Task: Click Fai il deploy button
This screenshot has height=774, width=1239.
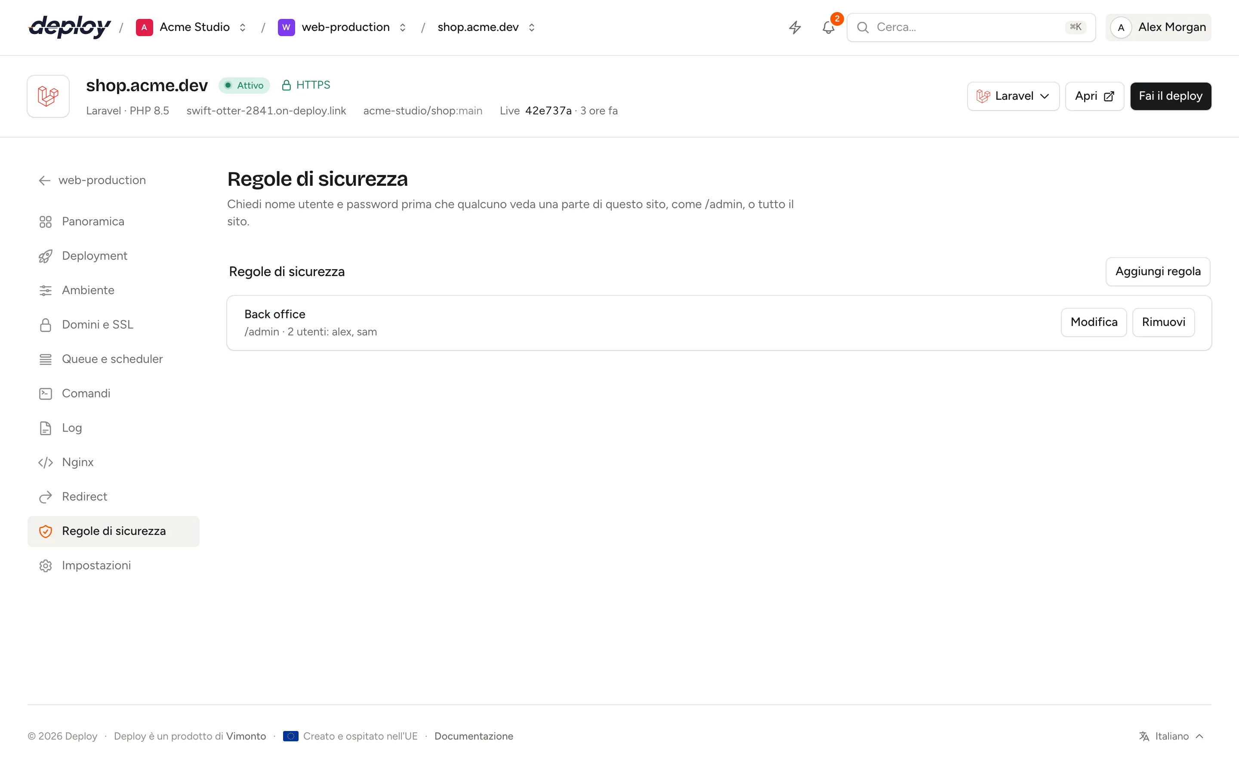Action: pos(1171,96)
